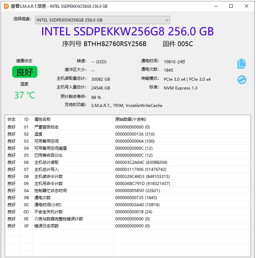Click the ID column header
Screen dimensions: 256x258
26,119
